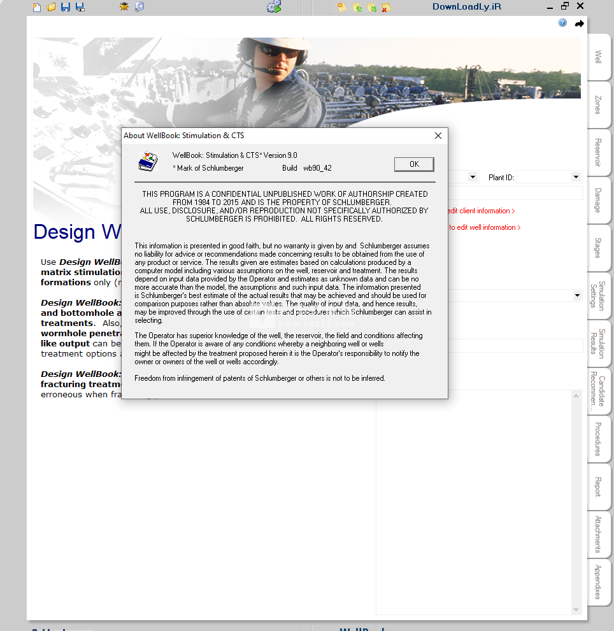Screen dimensions: 614x631
Task: Open help via blue question mark icon
Action: 562,22
